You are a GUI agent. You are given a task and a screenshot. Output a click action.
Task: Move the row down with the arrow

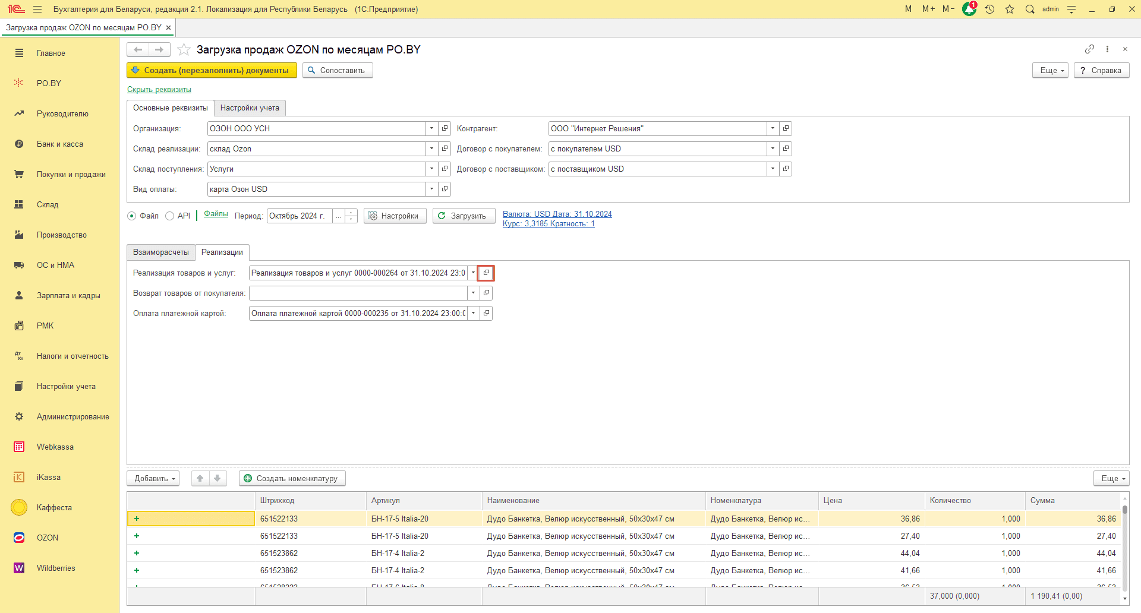(218, 478)
